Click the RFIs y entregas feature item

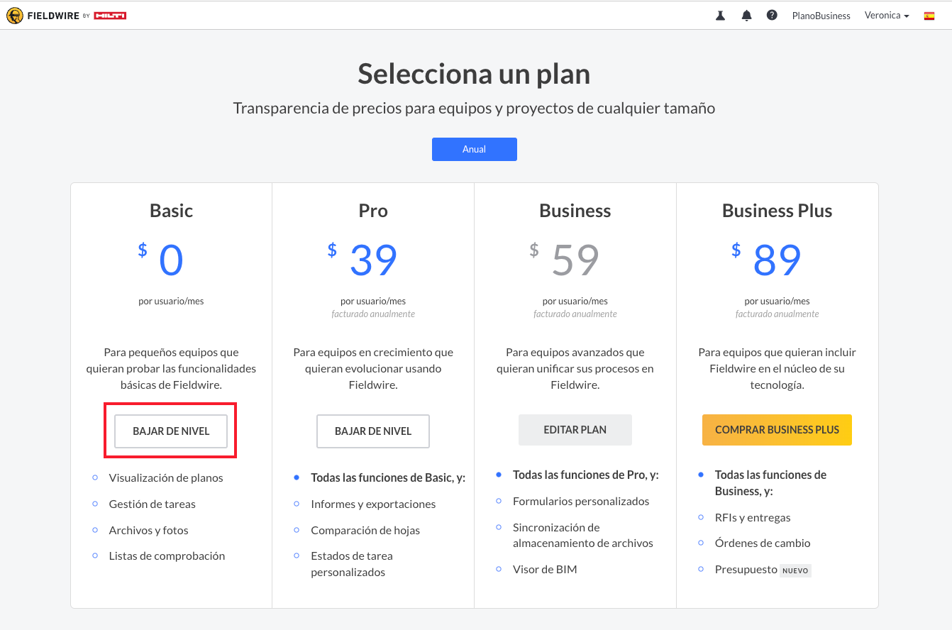pyautogui.click(x=753, y=517)
